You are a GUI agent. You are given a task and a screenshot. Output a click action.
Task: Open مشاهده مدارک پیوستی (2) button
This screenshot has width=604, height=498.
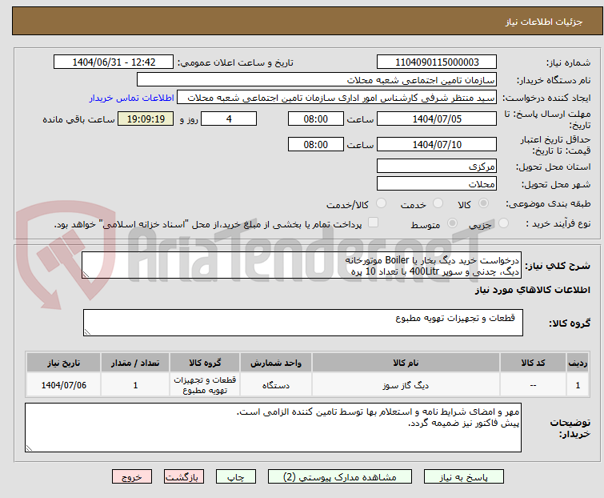click(x=340, y=477)
